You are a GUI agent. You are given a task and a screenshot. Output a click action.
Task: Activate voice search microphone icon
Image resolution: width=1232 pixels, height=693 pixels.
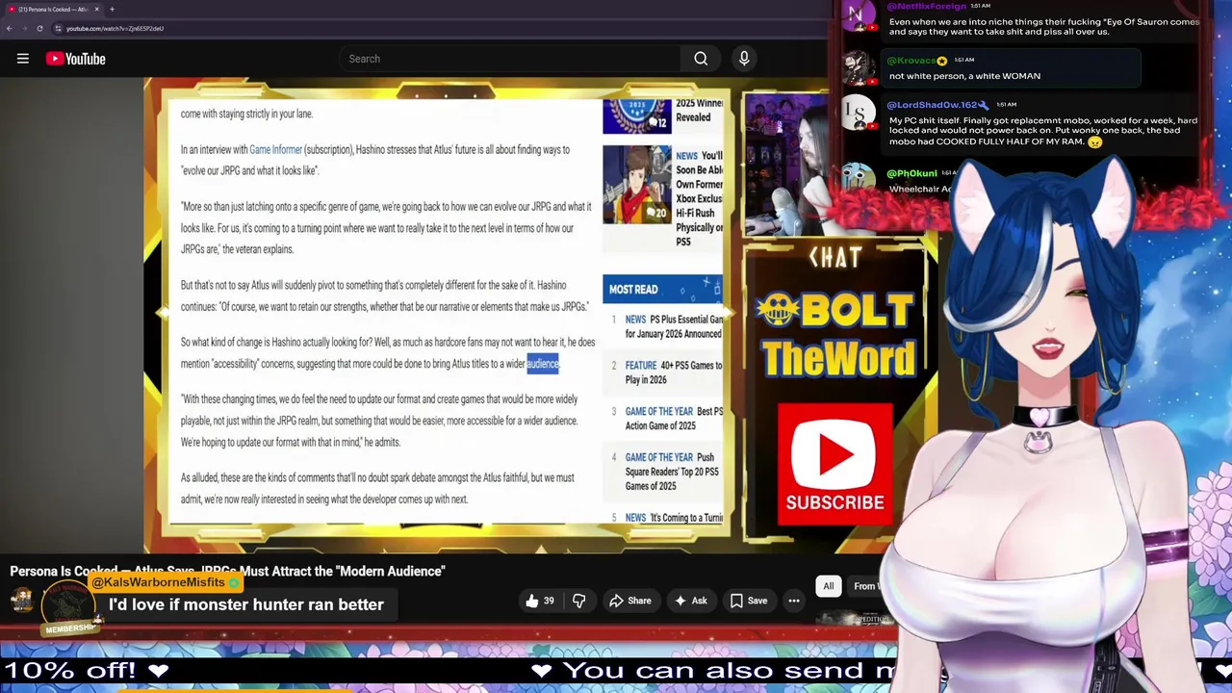click(x=744, y=59)
